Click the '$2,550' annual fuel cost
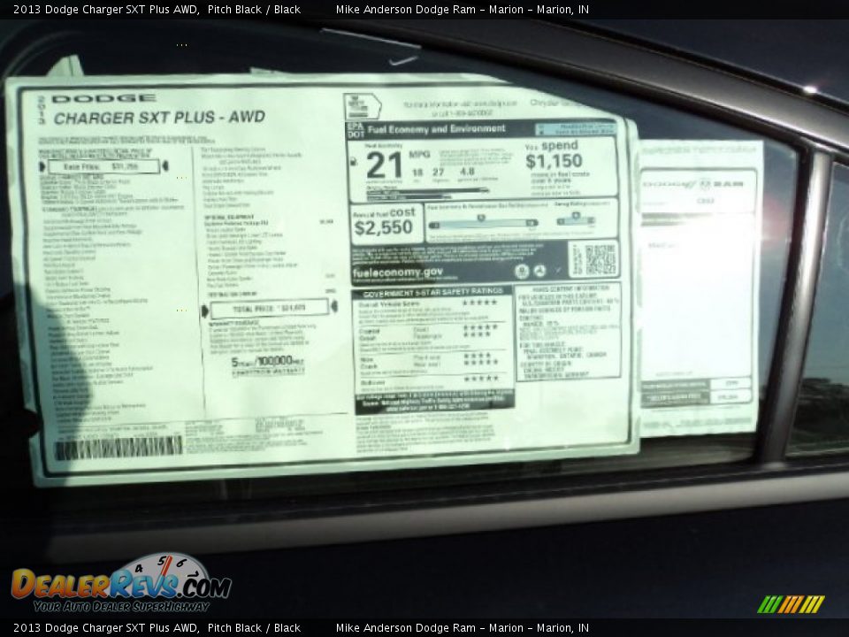849x637 pixels. [383, 228]
